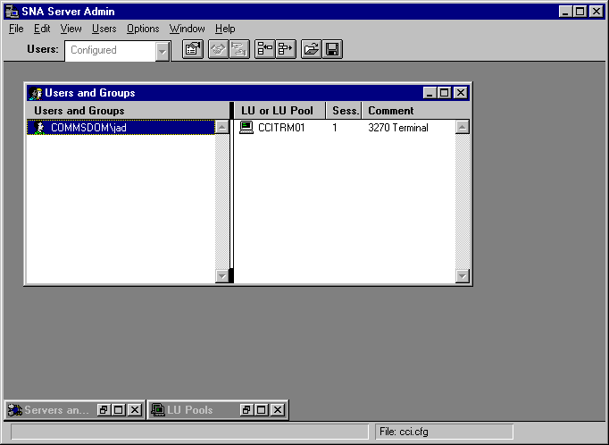Click the expand tree toolbar icon
The width and height of the screenshot is (609, 445).
[x=286, y=50]
